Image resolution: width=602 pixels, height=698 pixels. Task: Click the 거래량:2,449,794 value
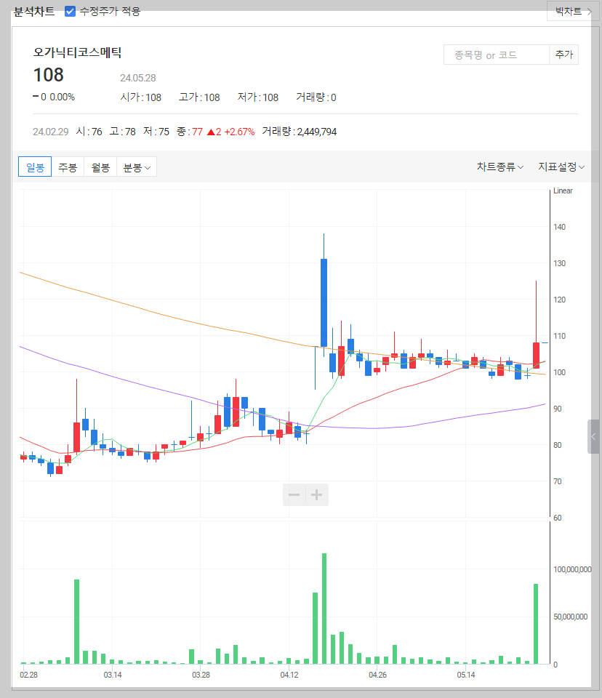300,132
